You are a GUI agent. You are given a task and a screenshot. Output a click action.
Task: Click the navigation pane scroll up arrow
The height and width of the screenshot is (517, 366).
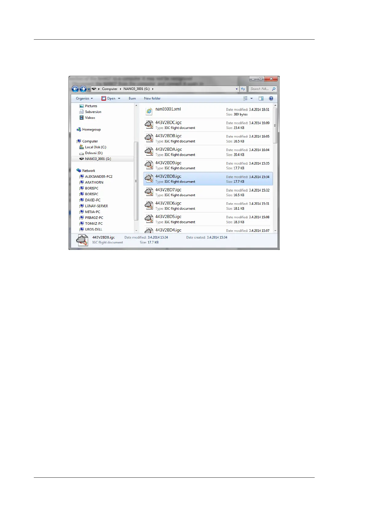136,106
